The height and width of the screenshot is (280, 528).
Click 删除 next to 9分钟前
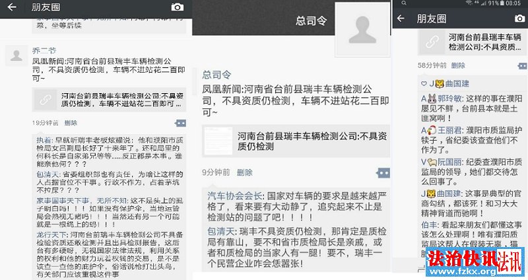[x=244, y=172]
